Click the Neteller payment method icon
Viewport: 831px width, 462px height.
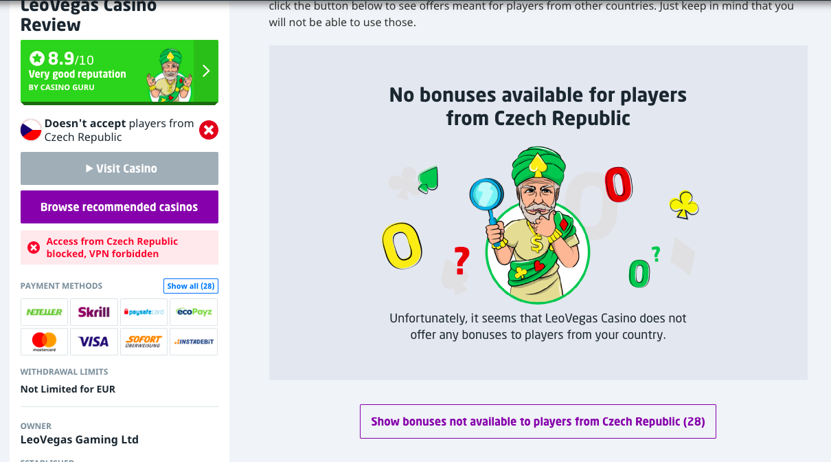pyautogui.click(x=44, y=312)
